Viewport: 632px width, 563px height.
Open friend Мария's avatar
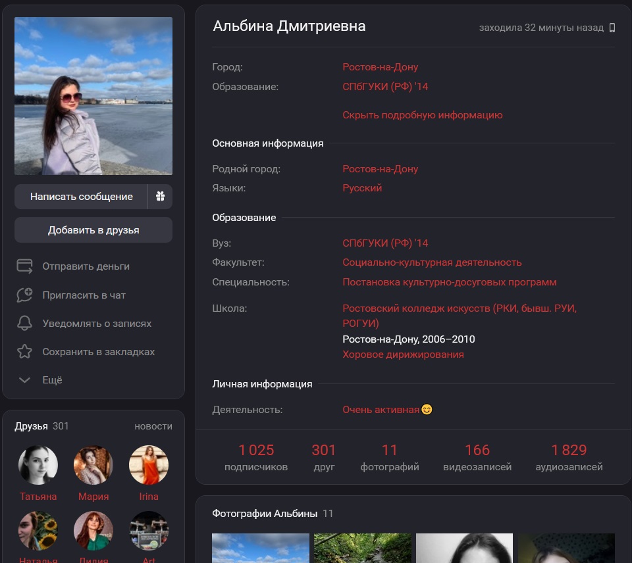pos(93,465)
